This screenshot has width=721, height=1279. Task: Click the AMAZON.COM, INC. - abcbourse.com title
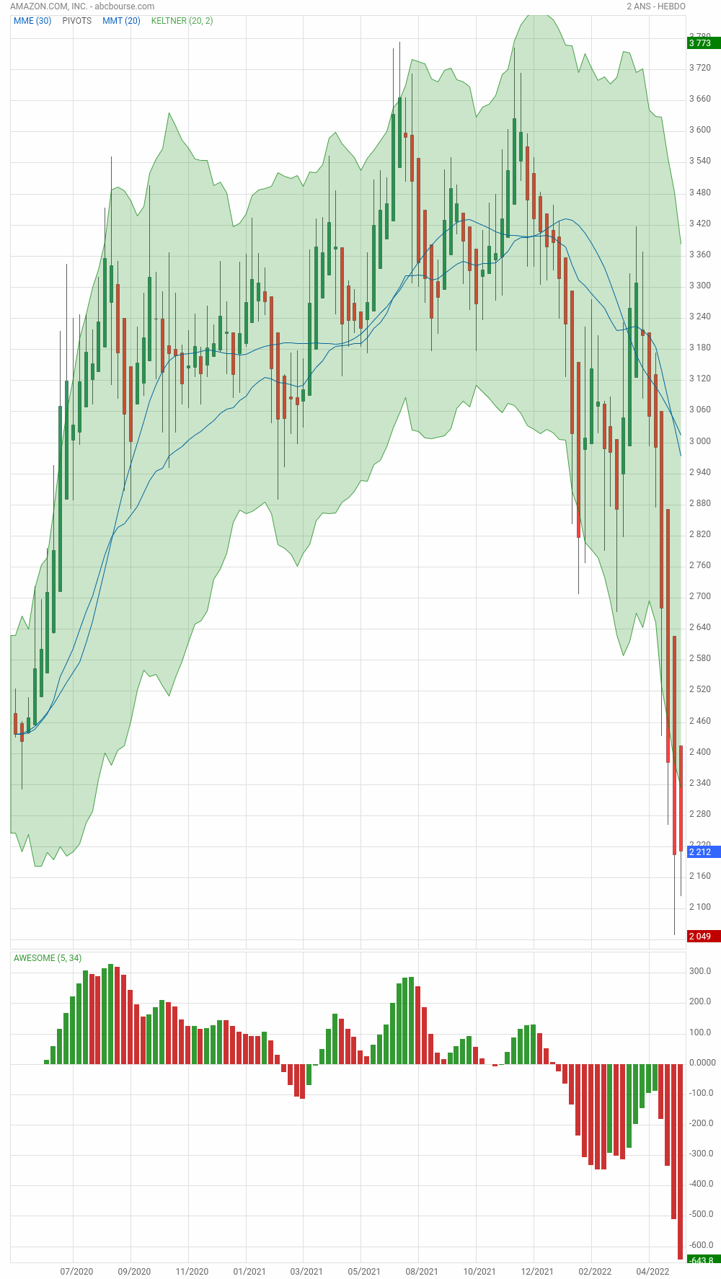82,6
